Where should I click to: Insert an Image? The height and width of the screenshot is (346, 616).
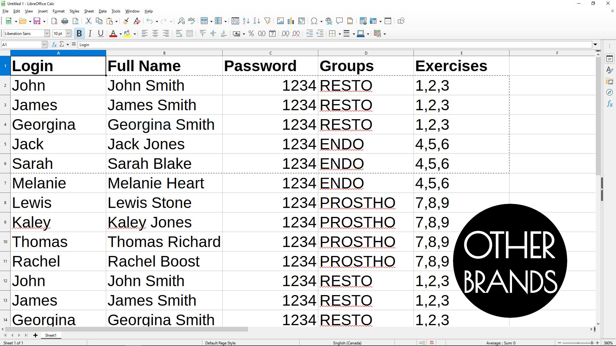[x=280, y=21]
